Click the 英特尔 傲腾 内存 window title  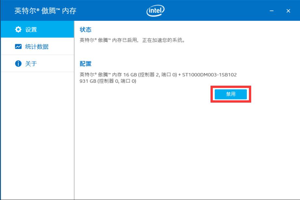[45, 11]
